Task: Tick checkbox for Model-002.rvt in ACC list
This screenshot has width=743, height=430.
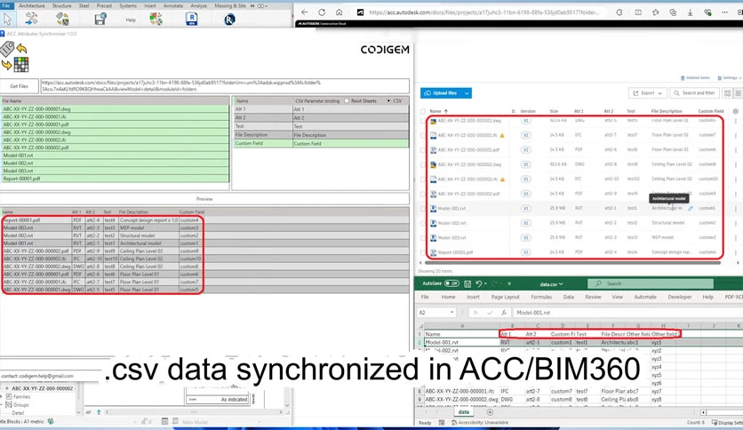Action: click(423, 223)
